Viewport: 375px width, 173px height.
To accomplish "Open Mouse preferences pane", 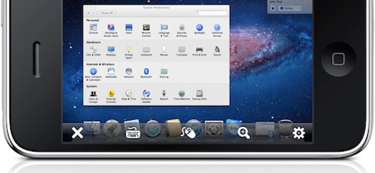I will [164, 51].
